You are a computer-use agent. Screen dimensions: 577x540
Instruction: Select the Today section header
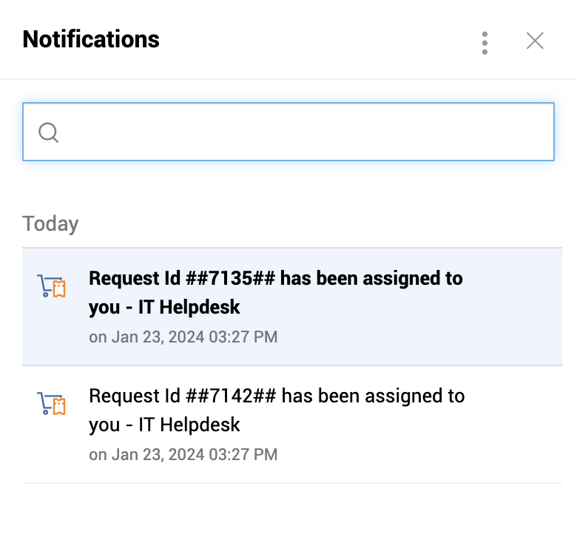click(x=50, y=223)
